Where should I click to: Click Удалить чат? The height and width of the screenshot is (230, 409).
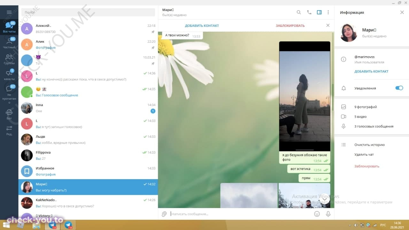click(x=364, y=155)
